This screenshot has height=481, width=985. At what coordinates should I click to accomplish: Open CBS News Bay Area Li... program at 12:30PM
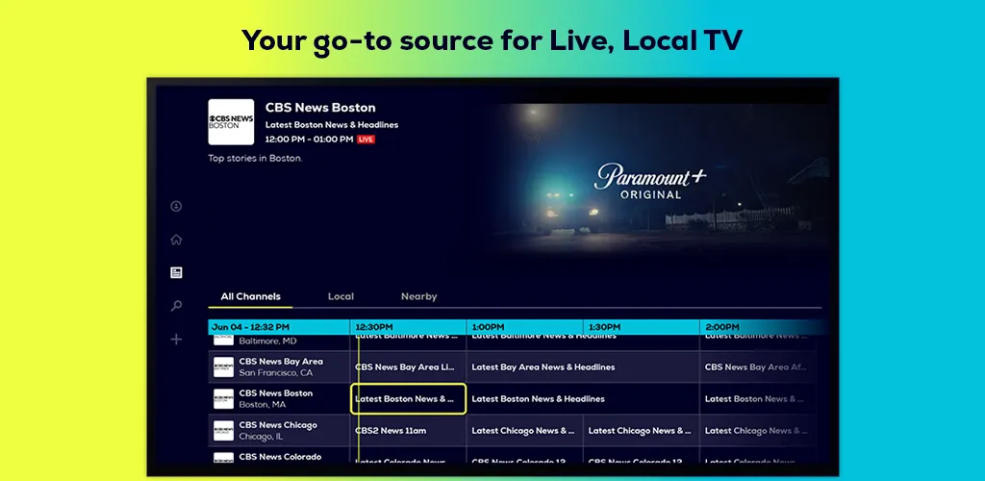tap(408, 367)
